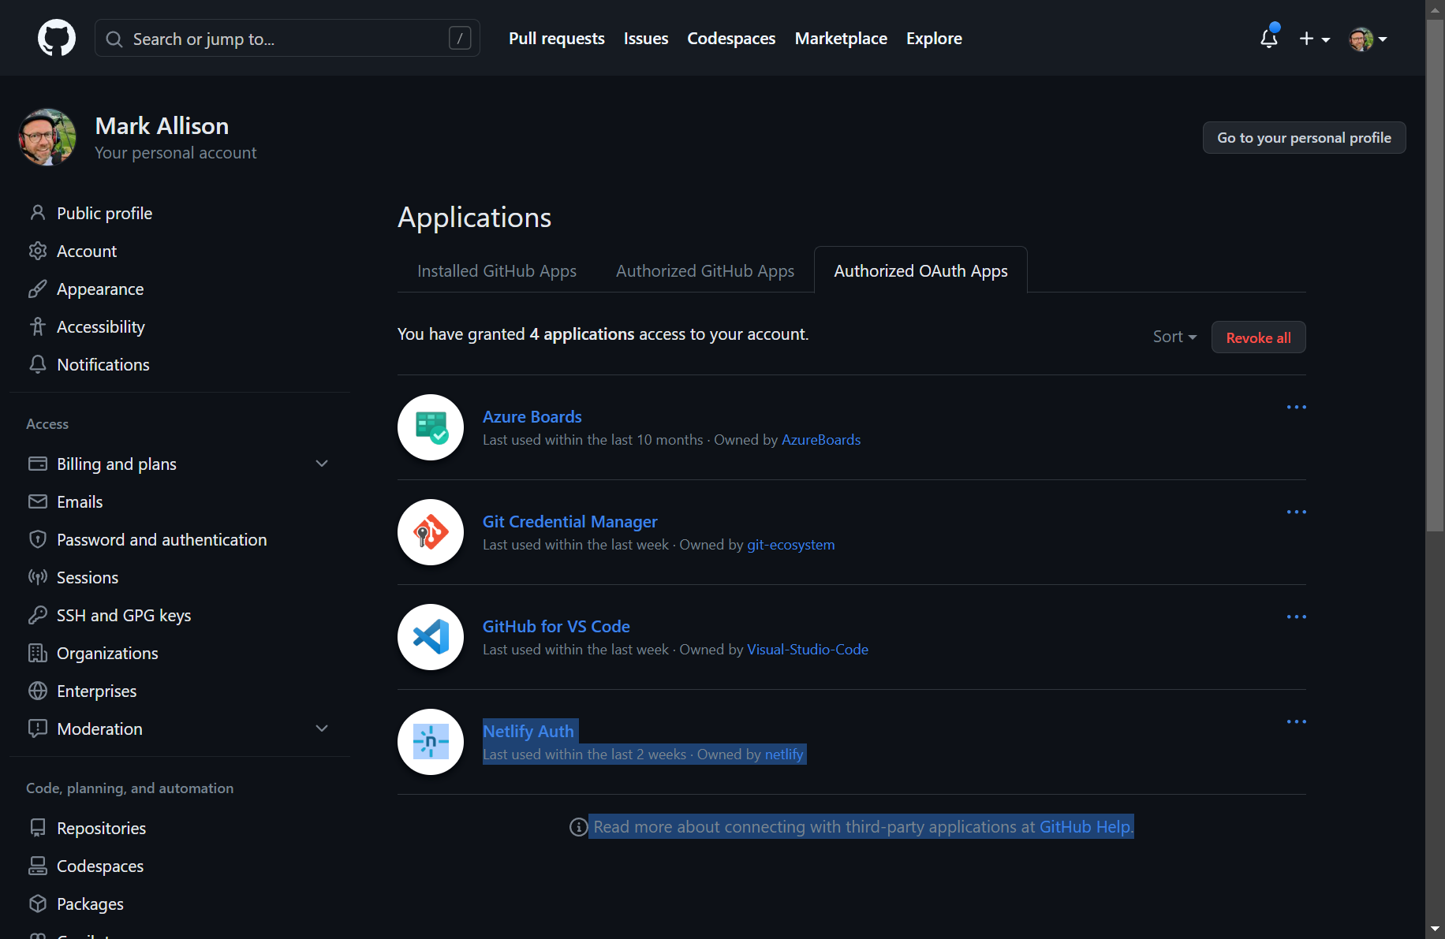1445x939 pixels.
Task: Go to Issues in top navigation
Action: coord(646,38)
